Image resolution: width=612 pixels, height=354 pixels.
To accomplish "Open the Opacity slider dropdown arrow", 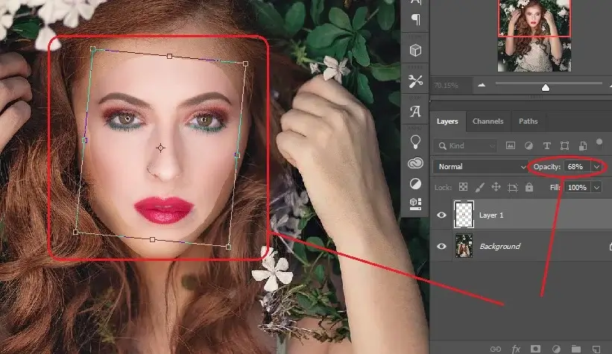I will (596, 167).
